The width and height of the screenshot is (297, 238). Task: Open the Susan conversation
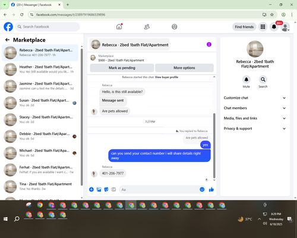coord(40,103)
